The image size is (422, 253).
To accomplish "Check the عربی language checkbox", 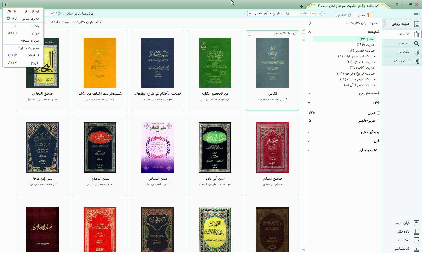I will click(x=378, y=113).
